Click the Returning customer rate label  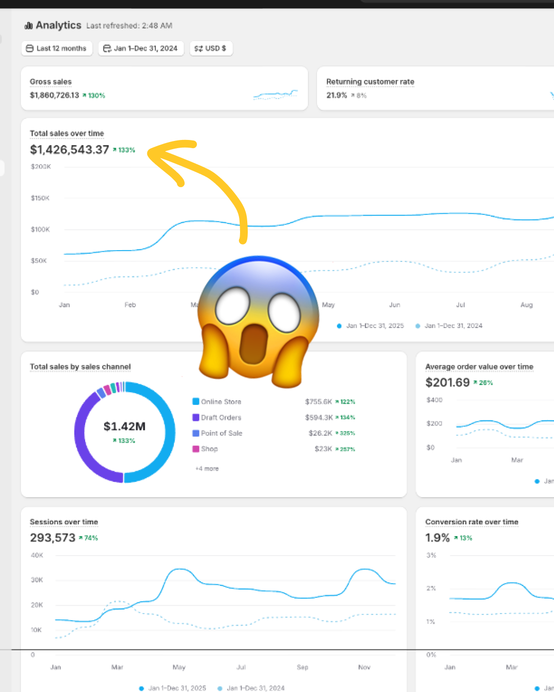pos(370,82)
